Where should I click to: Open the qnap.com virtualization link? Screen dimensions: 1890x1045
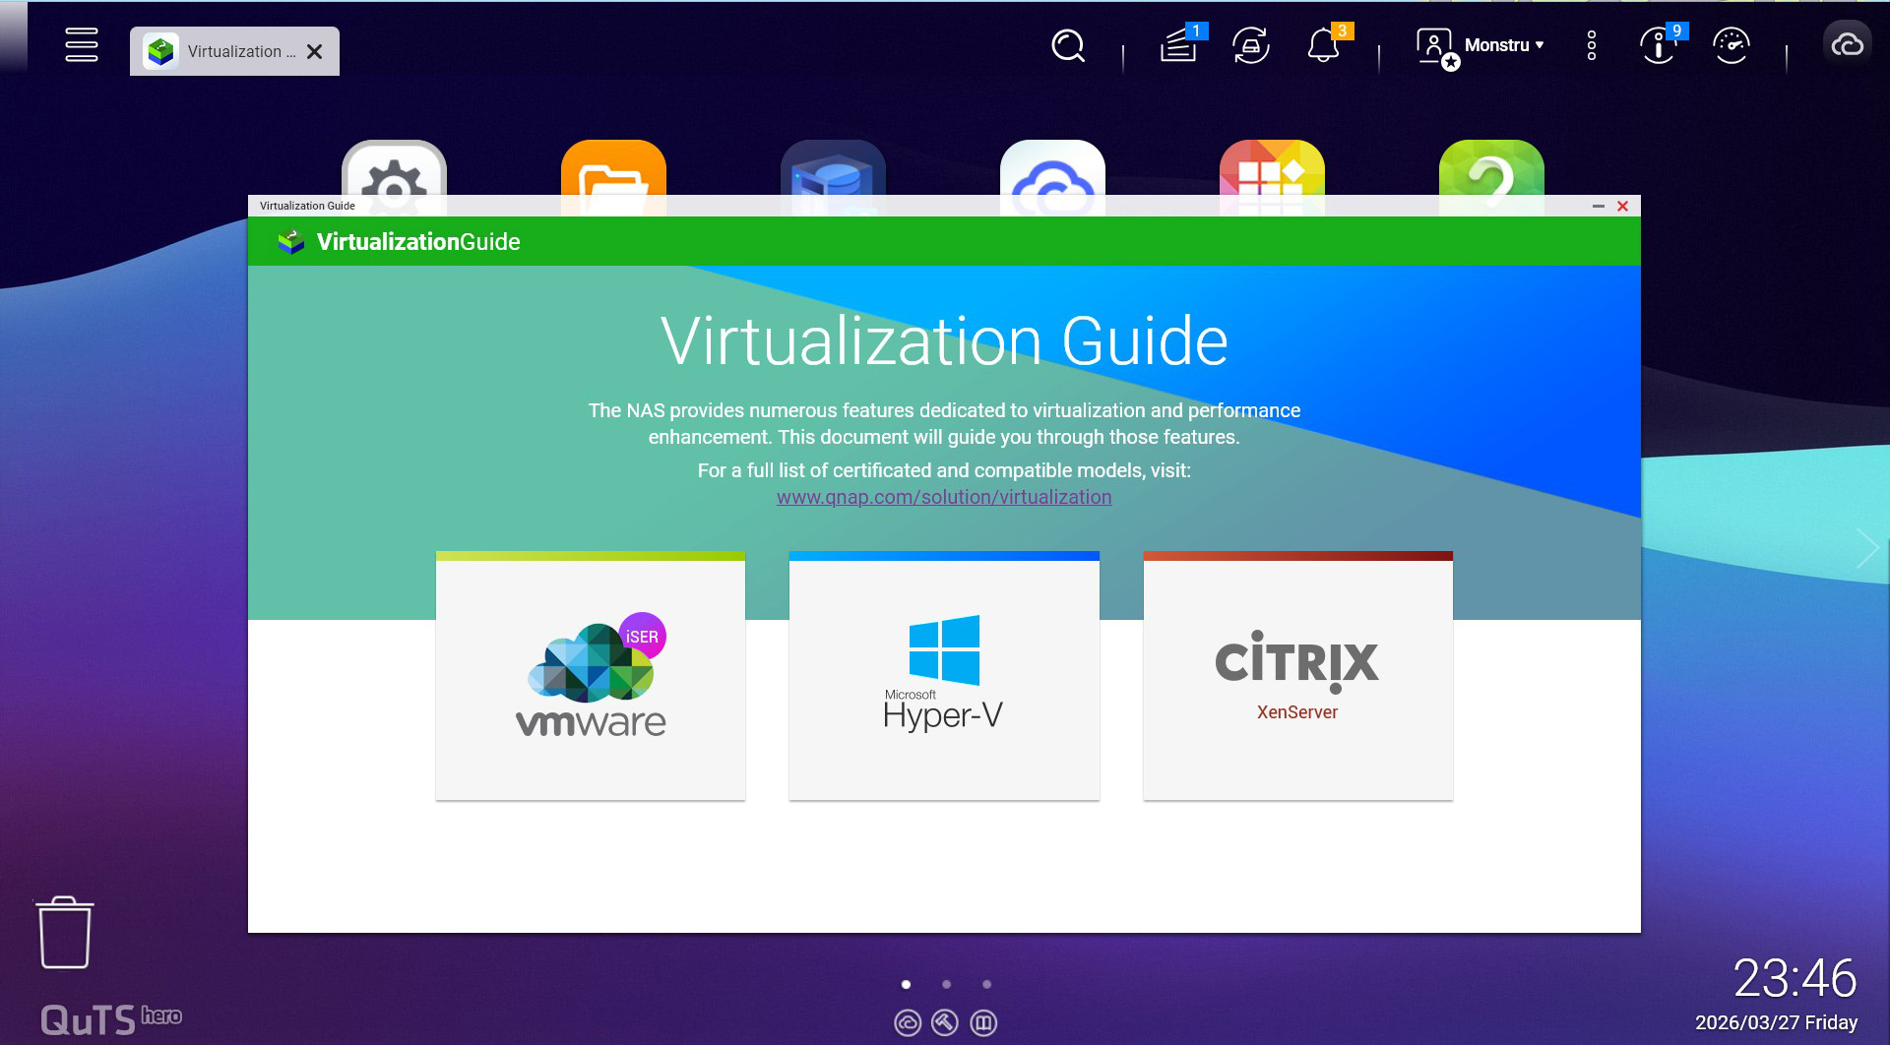click(x=943, y=497)
